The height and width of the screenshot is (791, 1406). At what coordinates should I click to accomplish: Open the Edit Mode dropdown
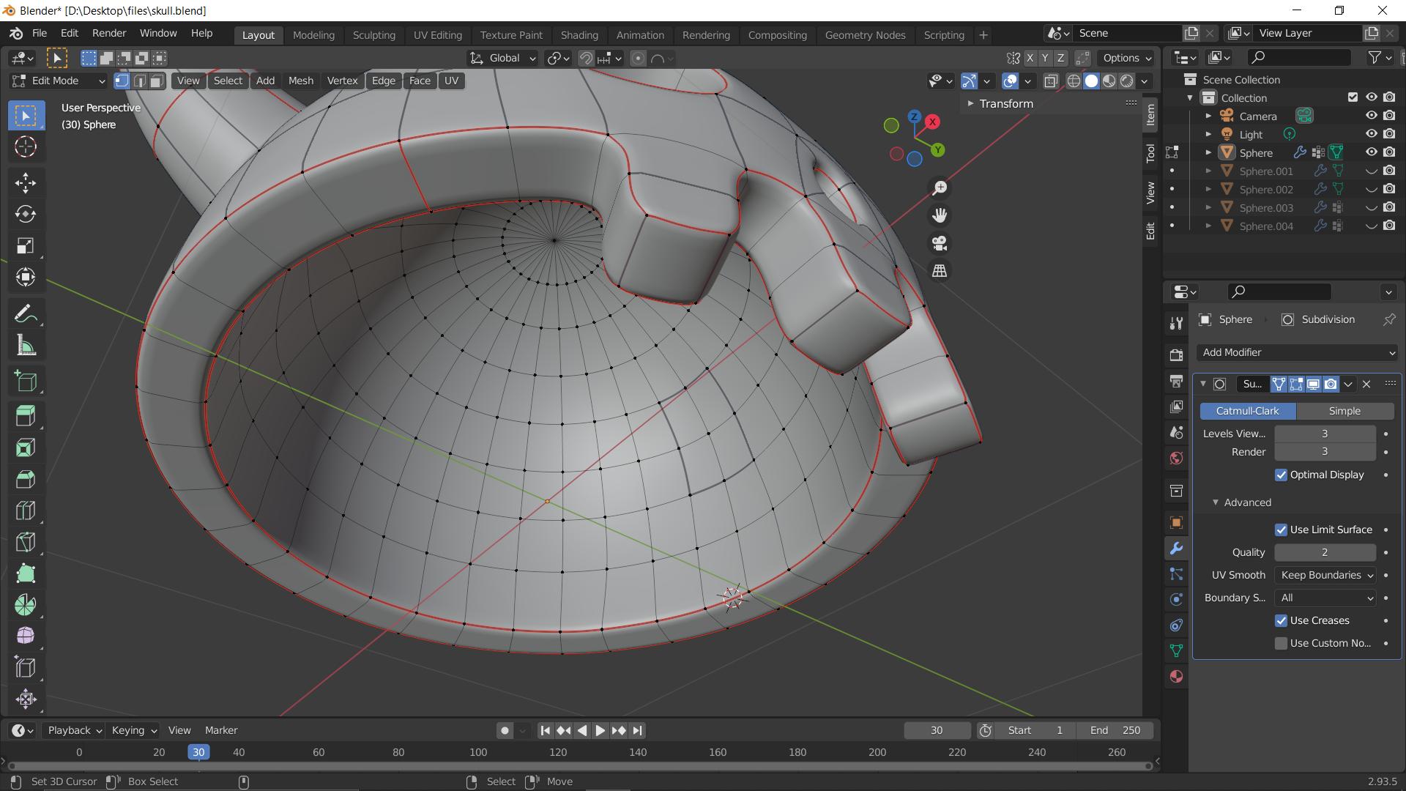[59, 81]
